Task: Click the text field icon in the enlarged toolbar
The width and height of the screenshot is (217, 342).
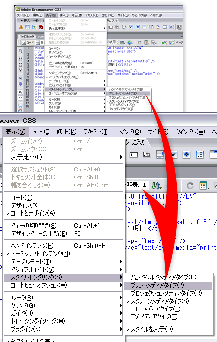Action: (x=134, y=155)
